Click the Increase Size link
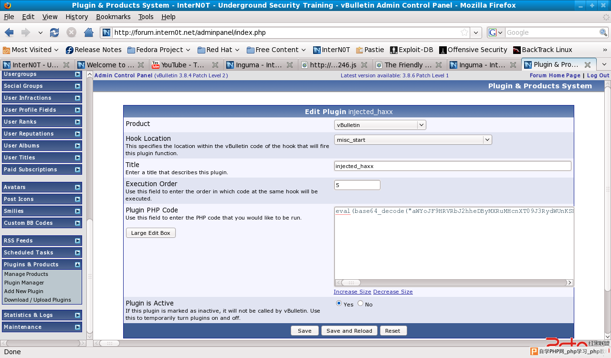The height and width of the screenshot is (358, 611). 352,292
